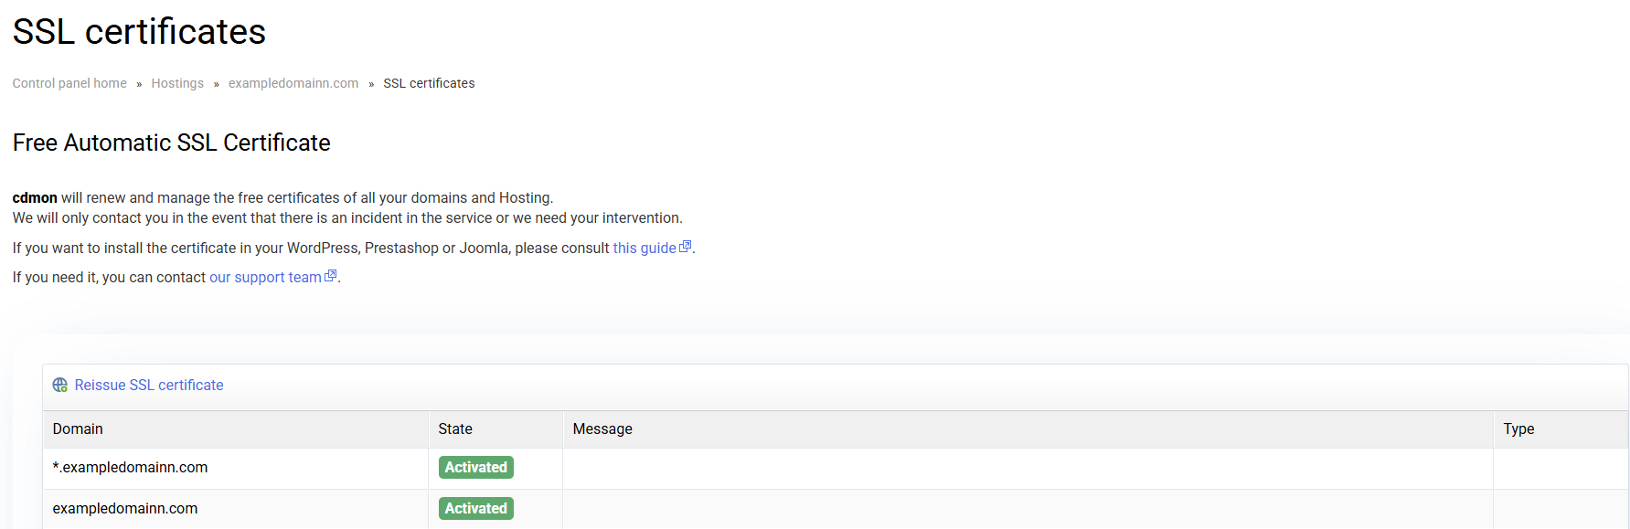The image size is (1630, 529).
Task: Click the Activated badge for the wildcard domain
Action: click(475, 468)
